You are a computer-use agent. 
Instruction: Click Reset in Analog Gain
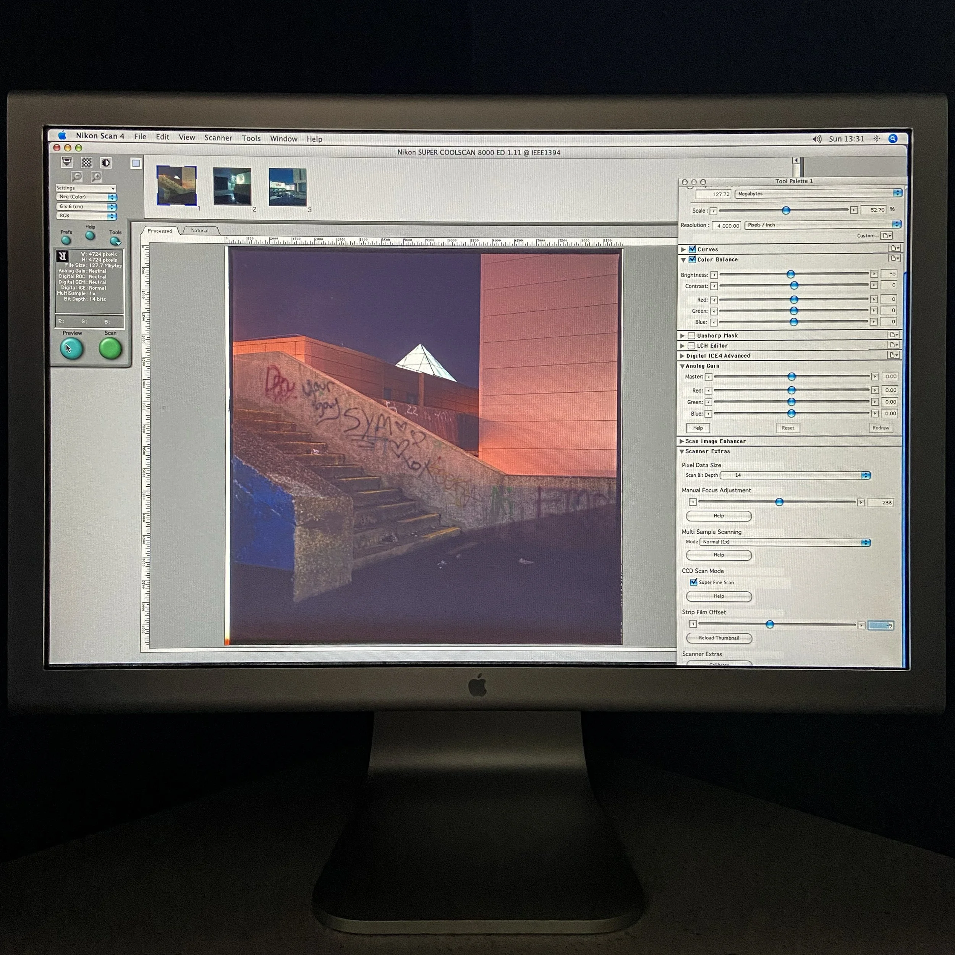(x=788, y=428)
